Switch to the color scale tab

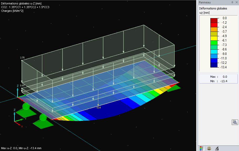[201, 148]
